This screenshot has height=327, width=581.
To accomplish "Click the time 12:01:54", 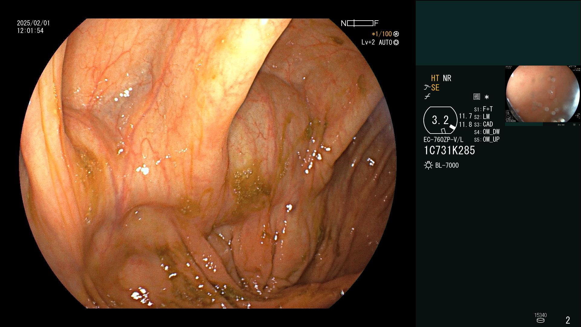I will [x=30, y=31].
